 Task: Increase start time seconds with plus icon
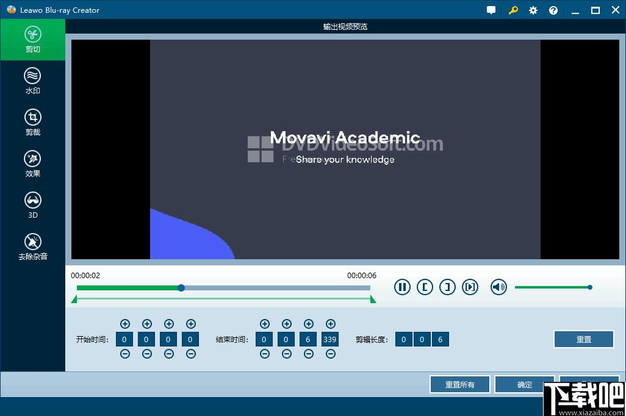click(169, 324)
